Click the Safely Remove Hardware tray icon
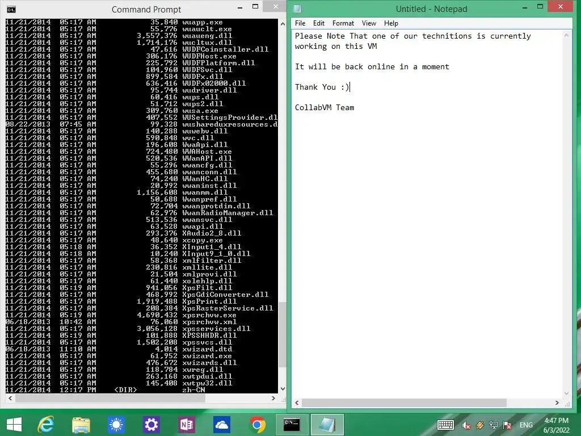This screenshot has width=581, height=436. tap(480, 425)
